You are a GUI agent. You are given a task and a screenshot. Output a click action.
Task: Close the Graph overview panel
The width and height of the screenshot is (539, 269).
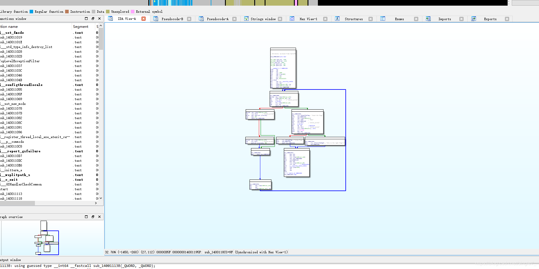[99, 217]
